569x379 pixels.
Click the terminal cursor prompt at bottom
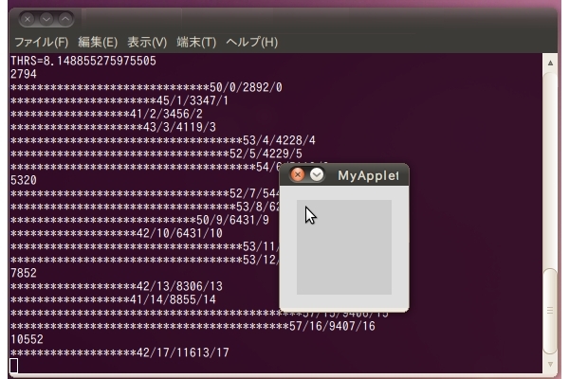pos(14,366)
